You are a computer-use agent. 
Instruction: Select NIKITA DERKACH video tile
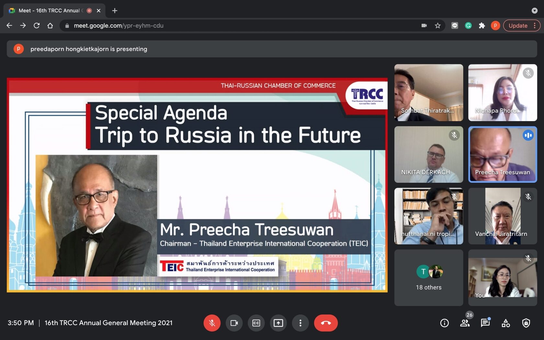tap(429, 154)
